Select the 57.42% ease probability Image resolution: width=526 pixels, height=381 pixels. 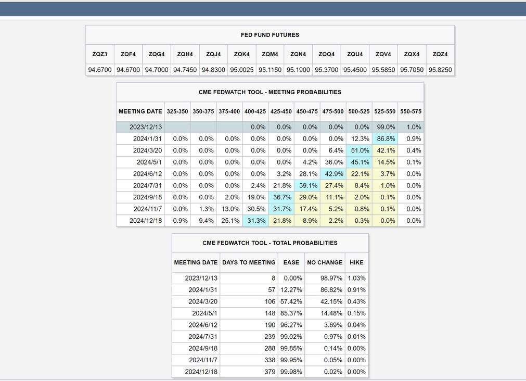pos(291,302)
